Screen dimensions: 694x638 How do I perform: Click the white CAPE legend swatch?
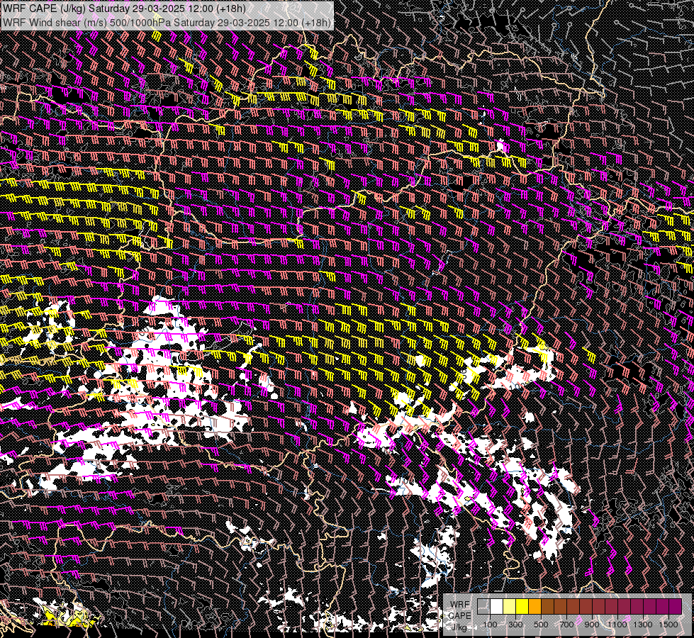(x=496, y=607)
